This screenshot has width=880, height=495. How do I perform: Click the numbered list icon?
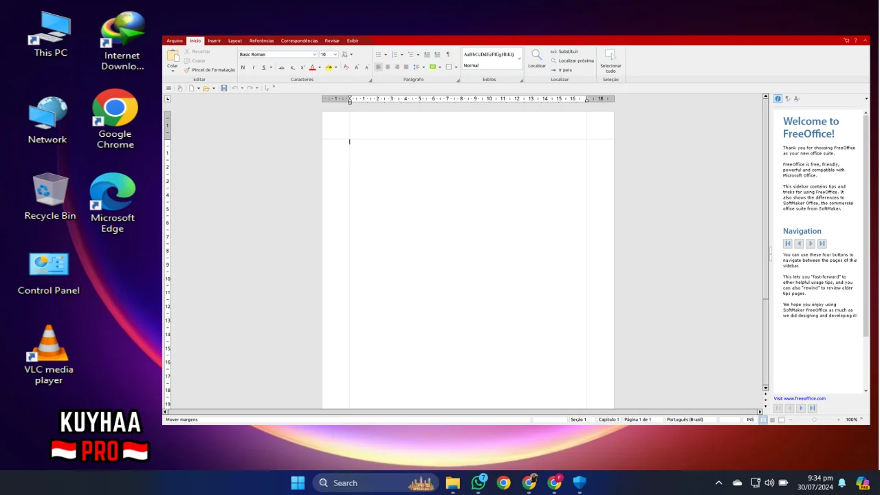tap(394, 54)
